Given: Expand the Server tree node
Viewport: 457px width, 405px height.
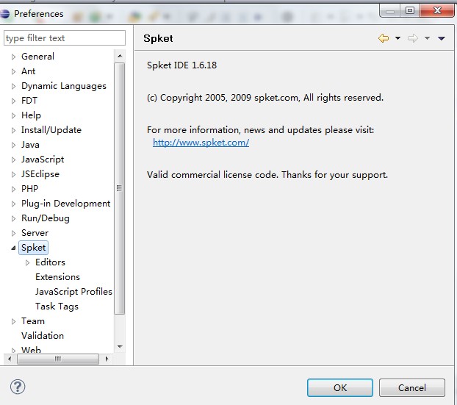Looking at the screenshot, I should pyautogui.click(x=13, y=233).
